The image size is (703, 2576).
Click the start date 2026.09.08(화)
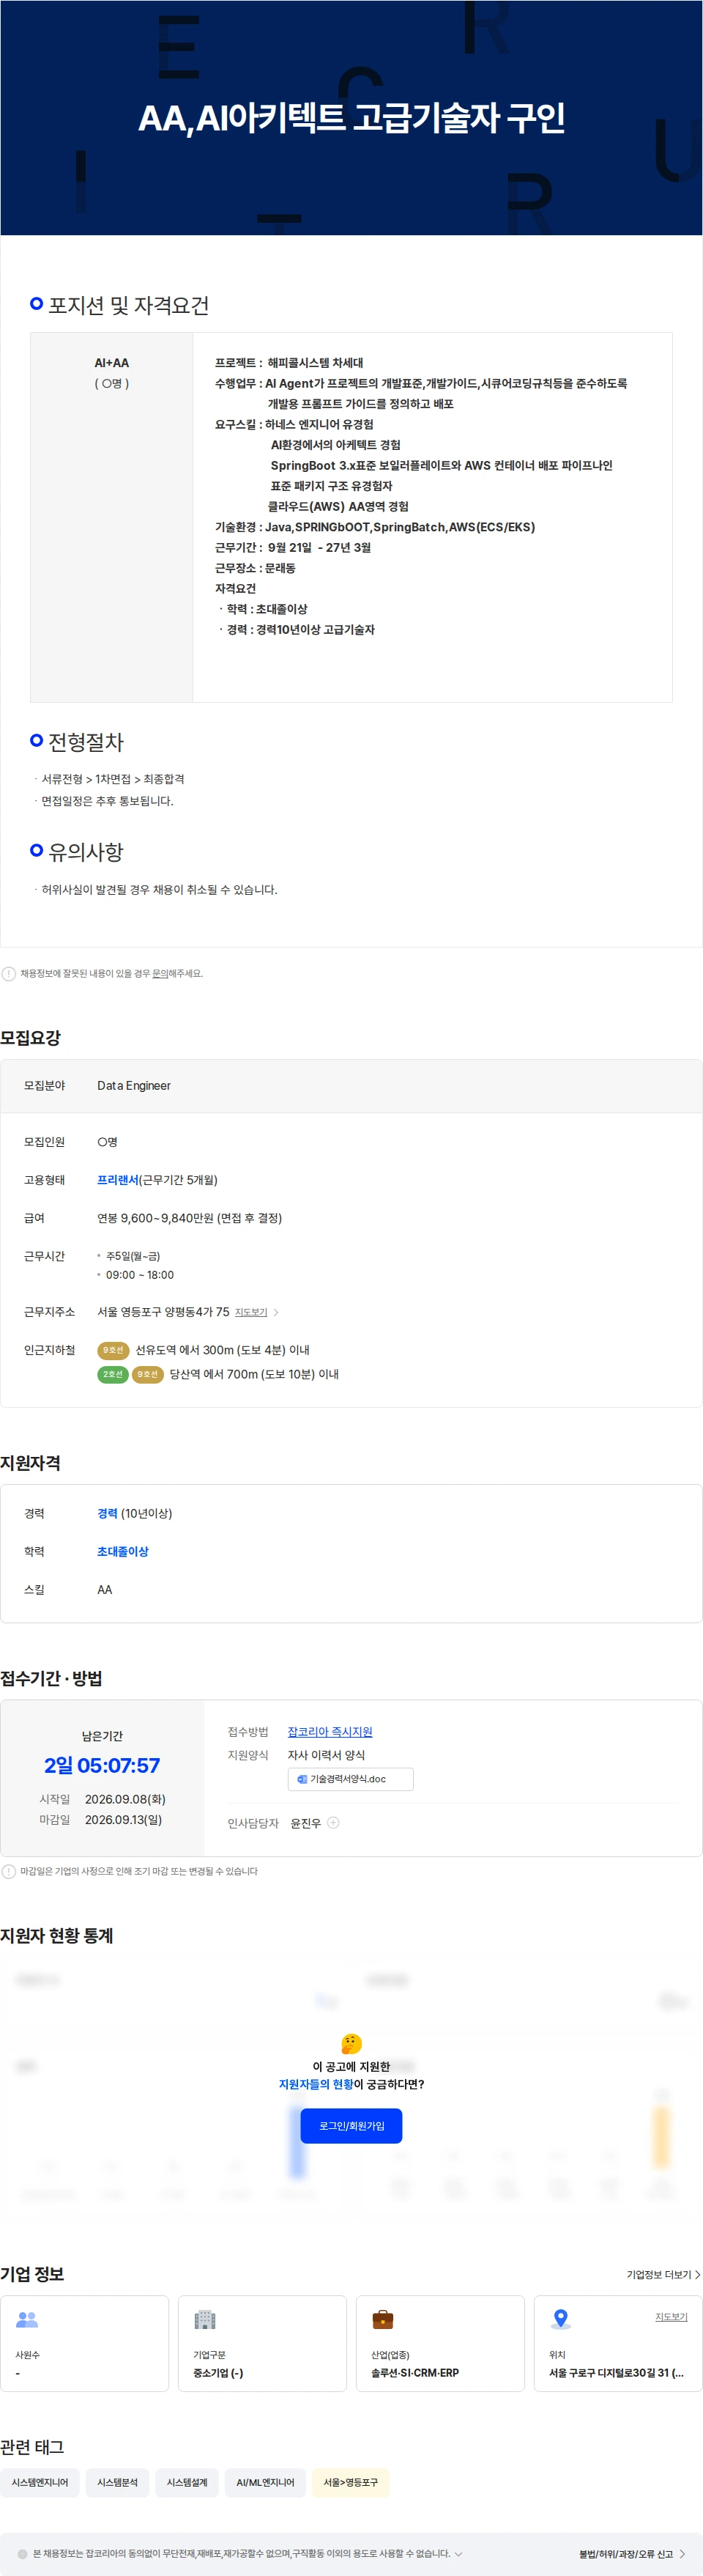click(x=124, y=1799)
